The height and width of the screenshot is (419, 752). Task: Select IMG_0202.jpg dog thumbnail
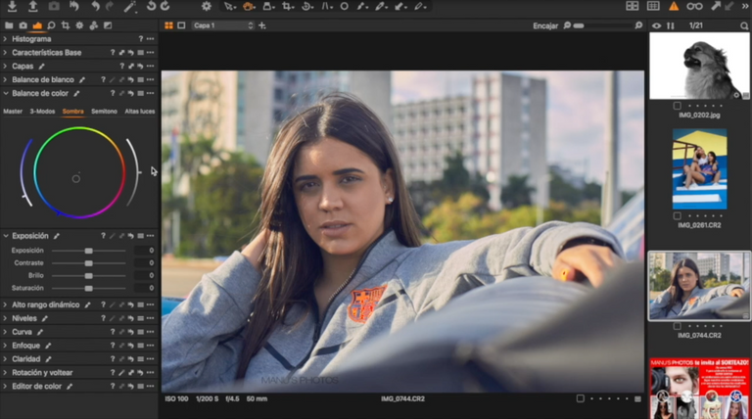coord(699,66)
